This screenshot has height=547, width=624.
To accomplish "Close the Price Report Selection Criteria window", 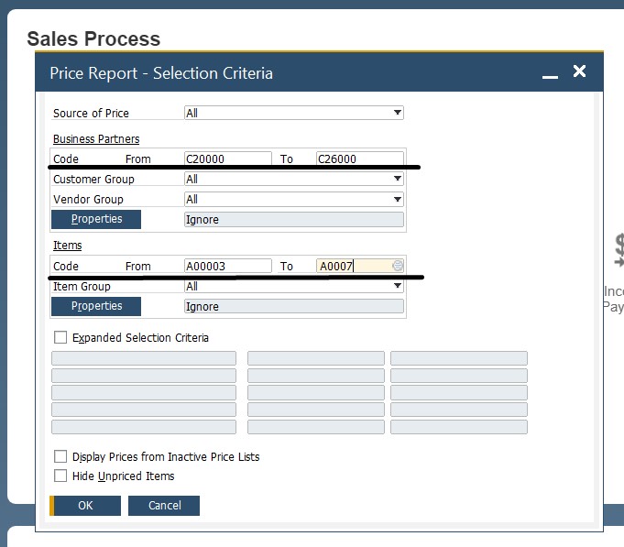I will (x=579, y=71).
